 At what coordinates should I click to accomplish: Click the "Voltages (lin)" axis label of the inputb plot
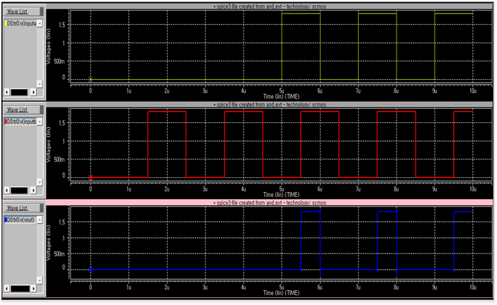[x=48, y=145]
